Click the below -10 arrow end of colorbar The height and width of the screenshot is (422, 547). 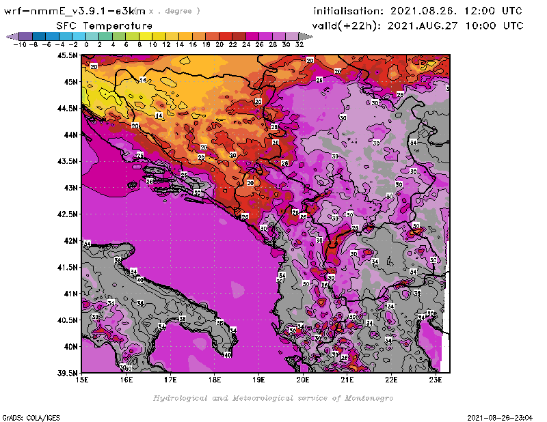(12, 36)
